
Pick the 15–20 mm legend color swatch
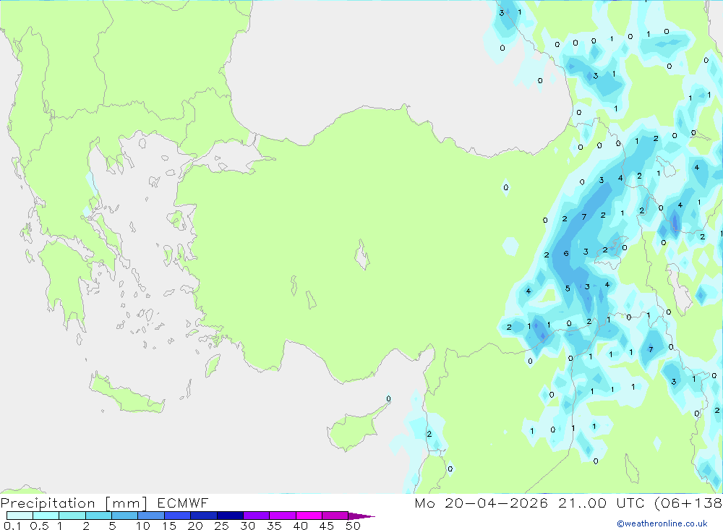click(177, 516)
